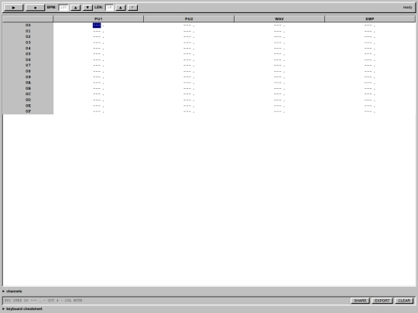418x313 pixels.
Task: Click the 'ready' status text
Action: [x=407, y=8]
